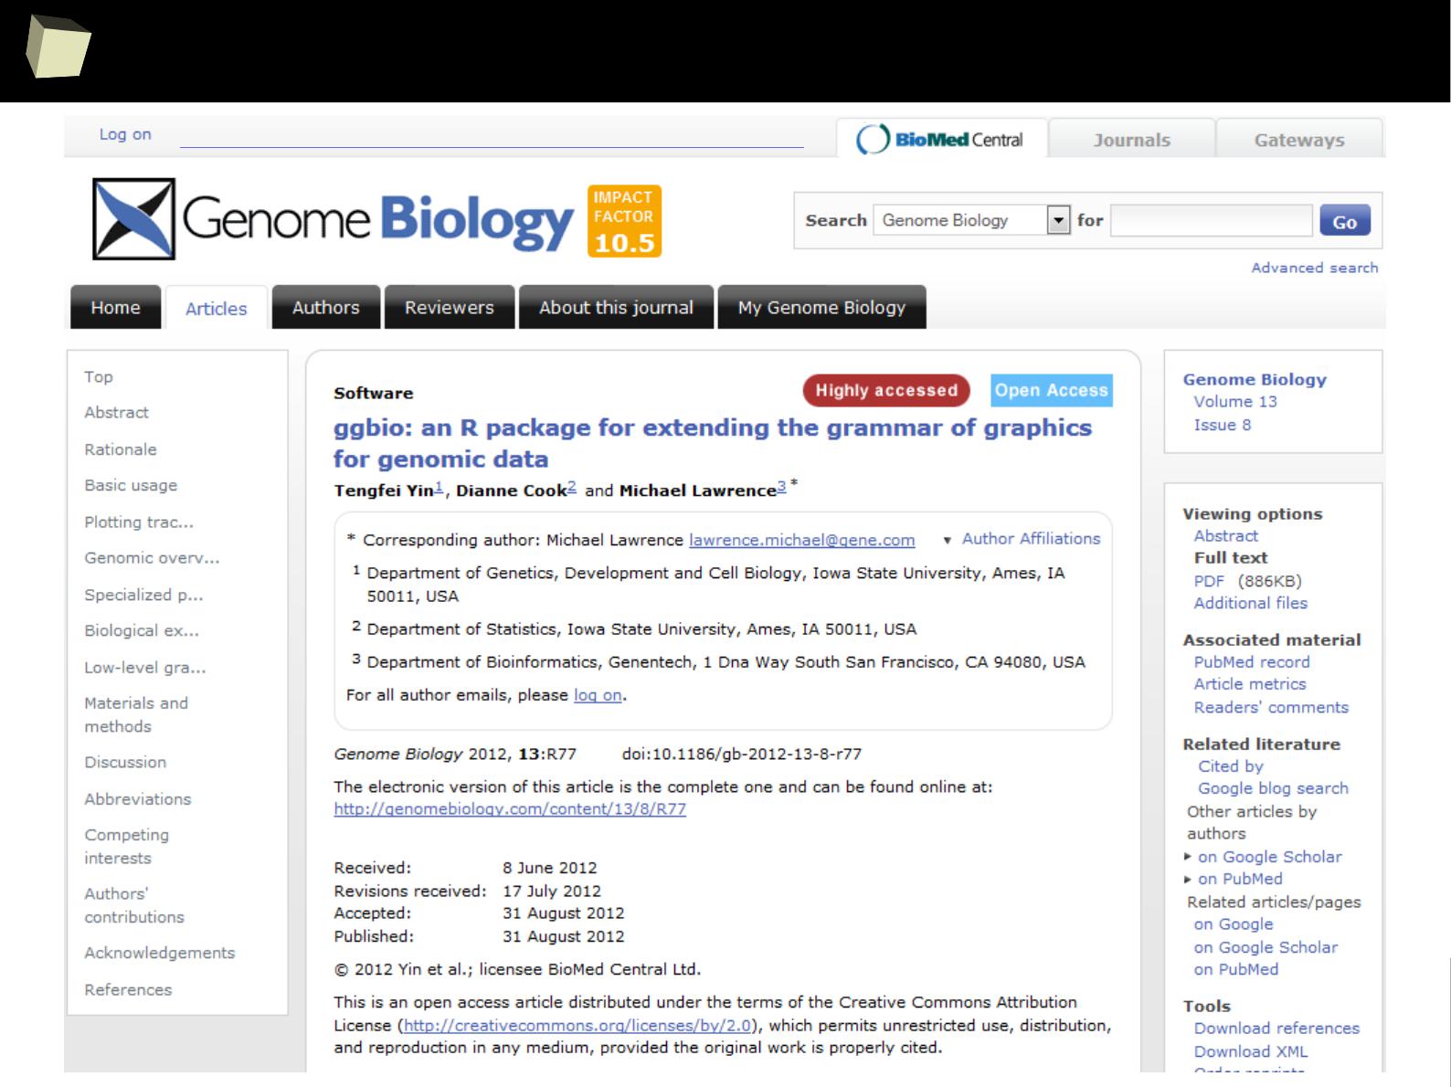
Task: Open the Journals tab
Action: tap(1131, 140)
